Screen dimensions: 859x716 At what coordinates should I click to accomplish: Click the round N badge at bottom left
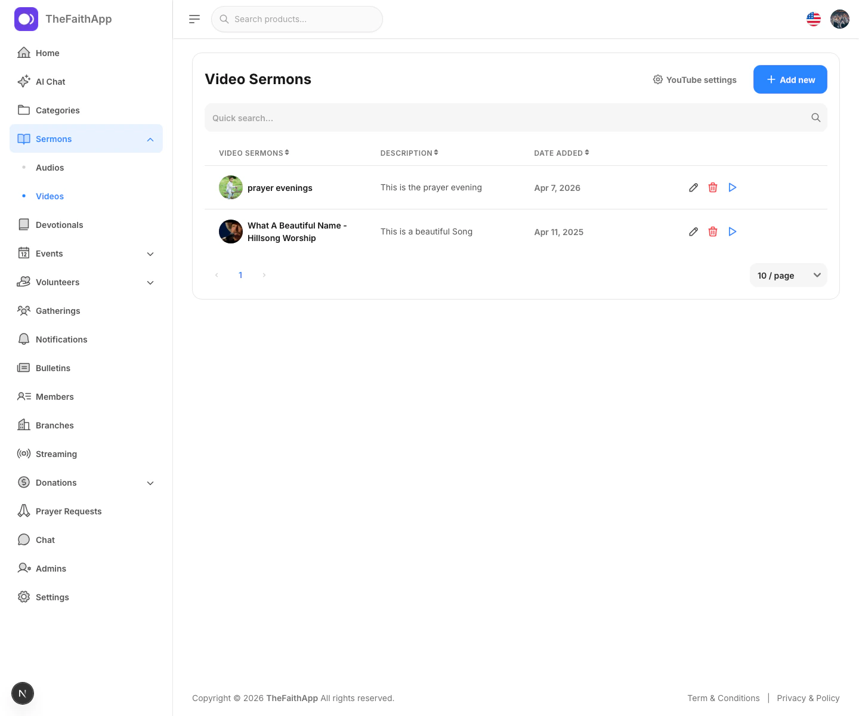pyautogui.click(x=23, y=693)
